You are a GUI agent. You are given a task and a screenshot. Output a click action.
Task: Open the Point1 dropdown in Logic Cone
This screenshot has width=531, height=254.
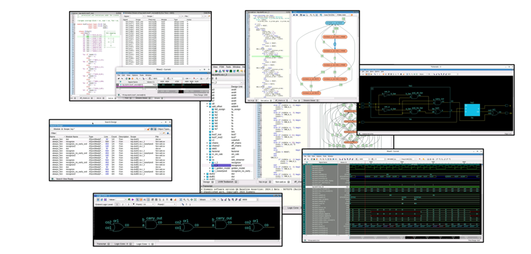coord(149,204)
